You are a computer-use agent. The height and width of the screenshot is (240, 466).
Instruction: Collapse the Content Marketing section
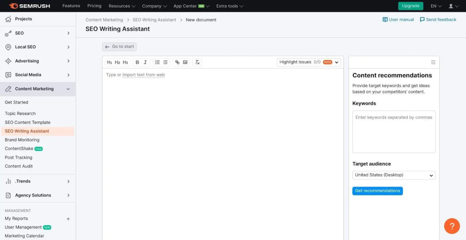tap(68, 89)
